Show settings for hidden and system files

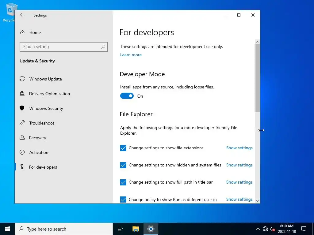coord(239,165)
